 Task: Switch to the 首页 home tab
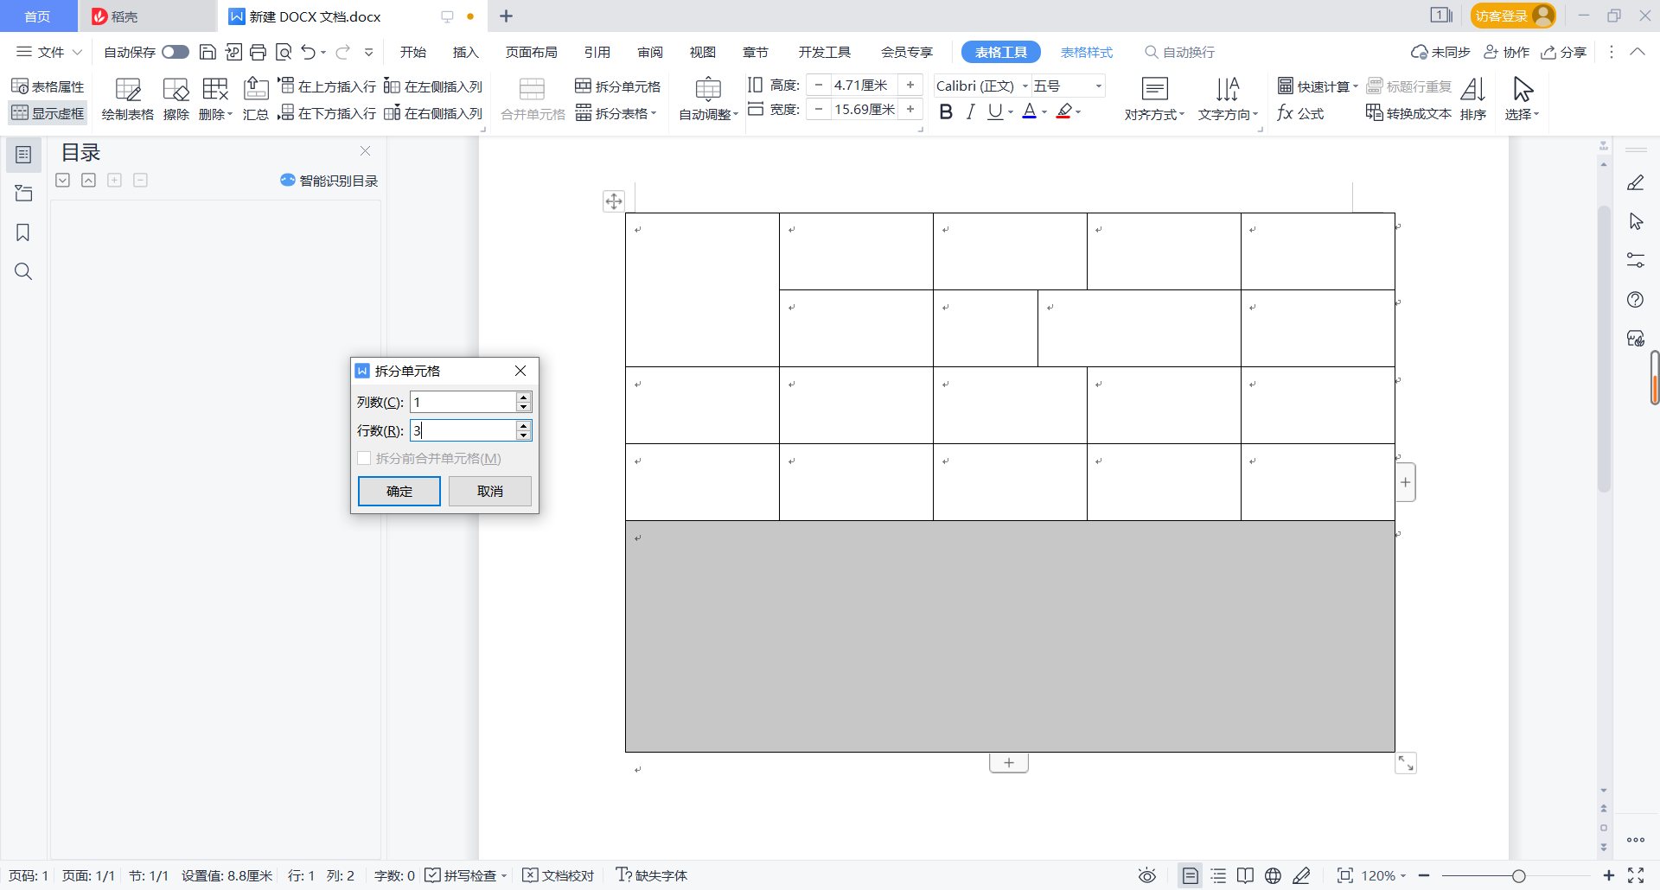coord(37,16)
